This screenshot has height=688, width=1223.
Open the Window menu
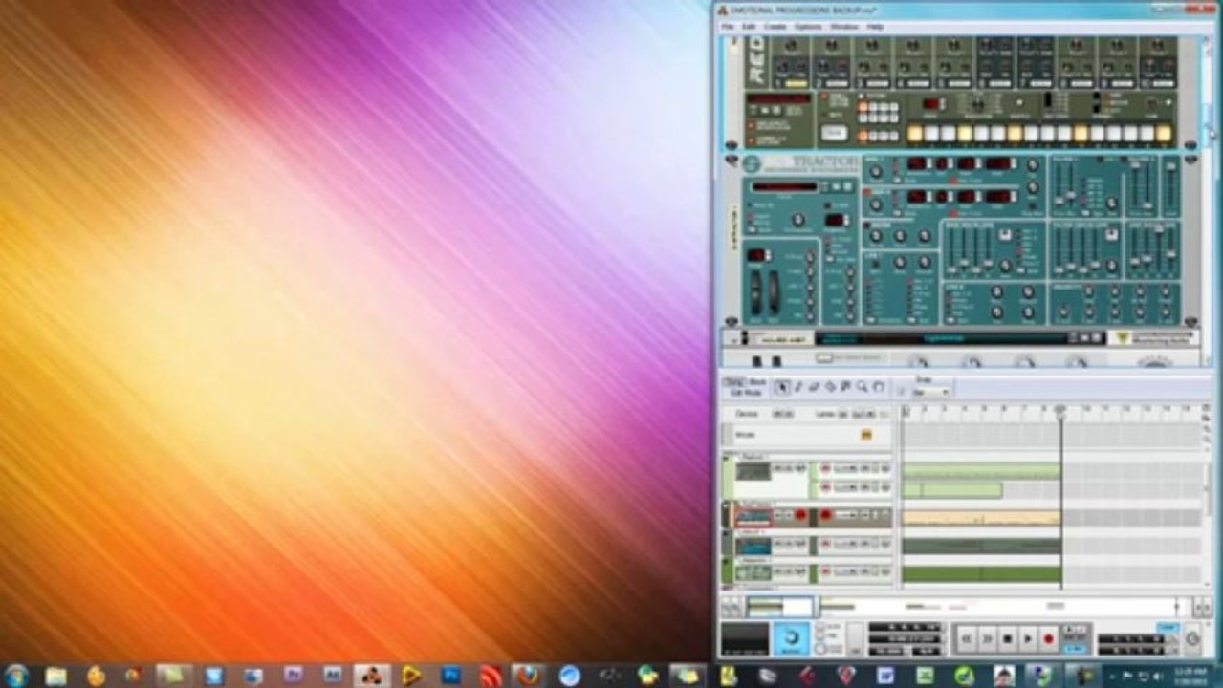843,27
